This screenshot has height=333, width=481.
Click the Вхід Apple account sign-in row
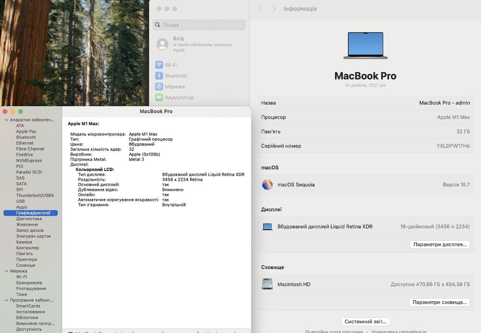tap(199, 44)
